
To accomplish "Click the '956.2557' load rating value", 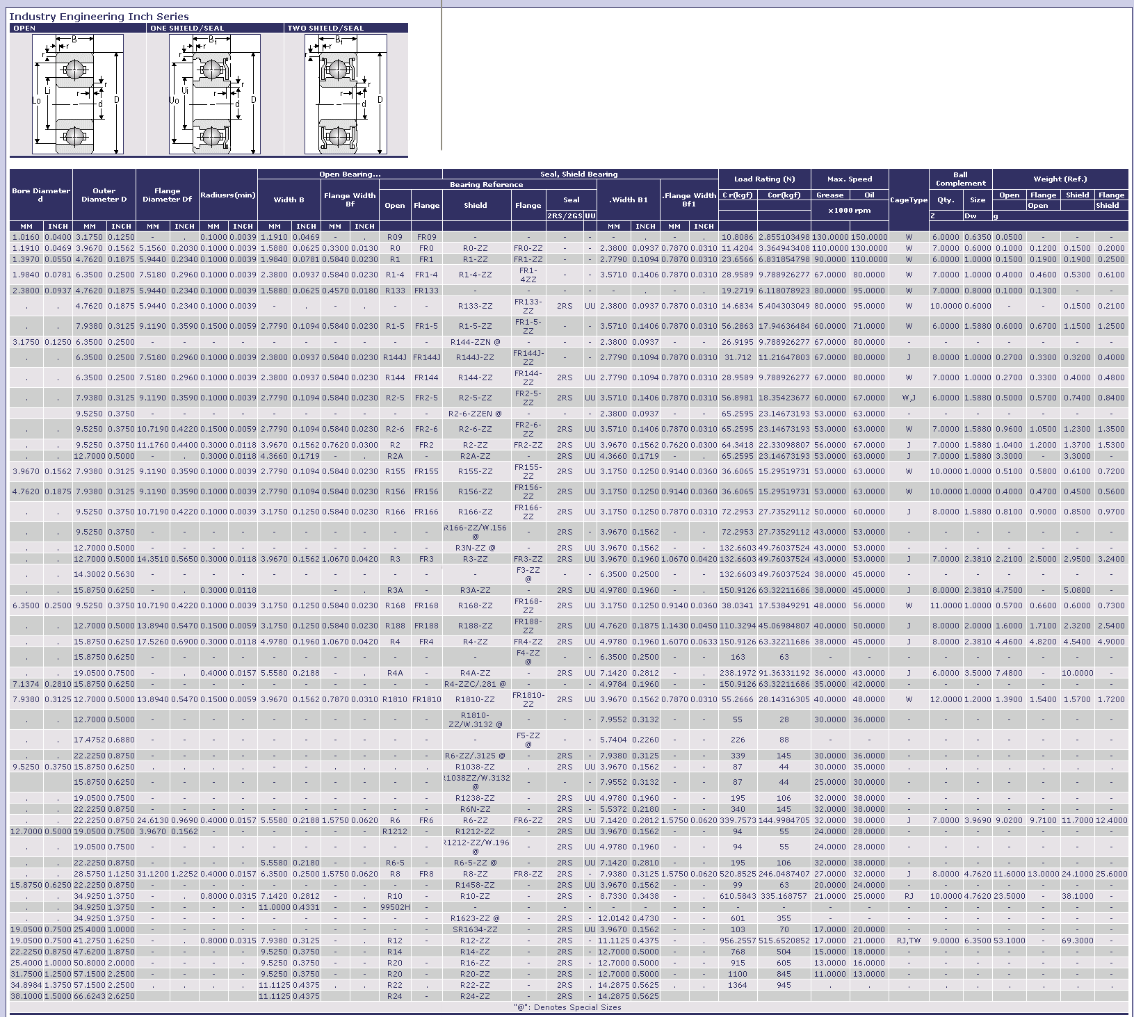I will pyautogui.click(x=738, y=941).
